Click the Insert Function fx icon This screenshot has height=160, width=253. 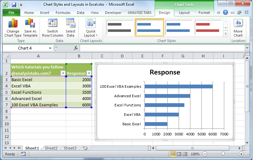(x=76, y=48)
